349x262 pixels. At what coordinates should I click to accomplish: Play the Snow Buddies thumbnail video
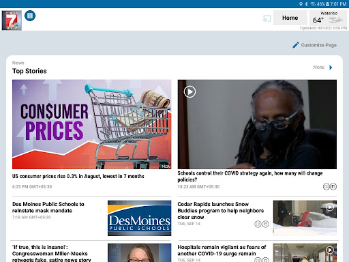point(330,207)
